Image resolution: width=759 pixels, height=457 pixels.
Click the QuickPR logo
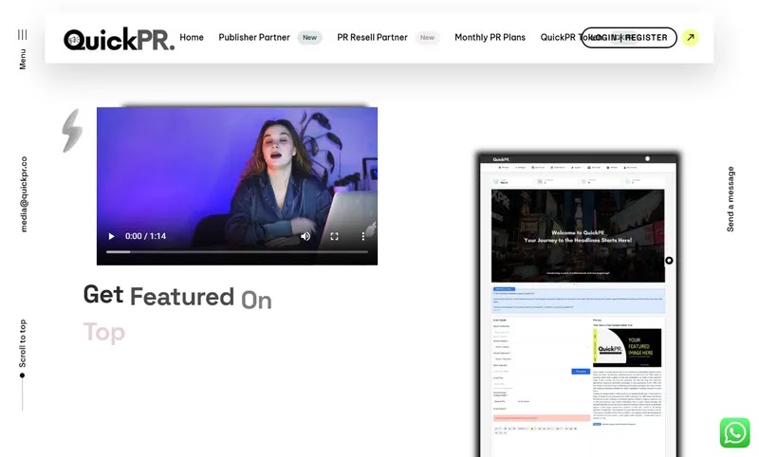click(x=119, y=39)
